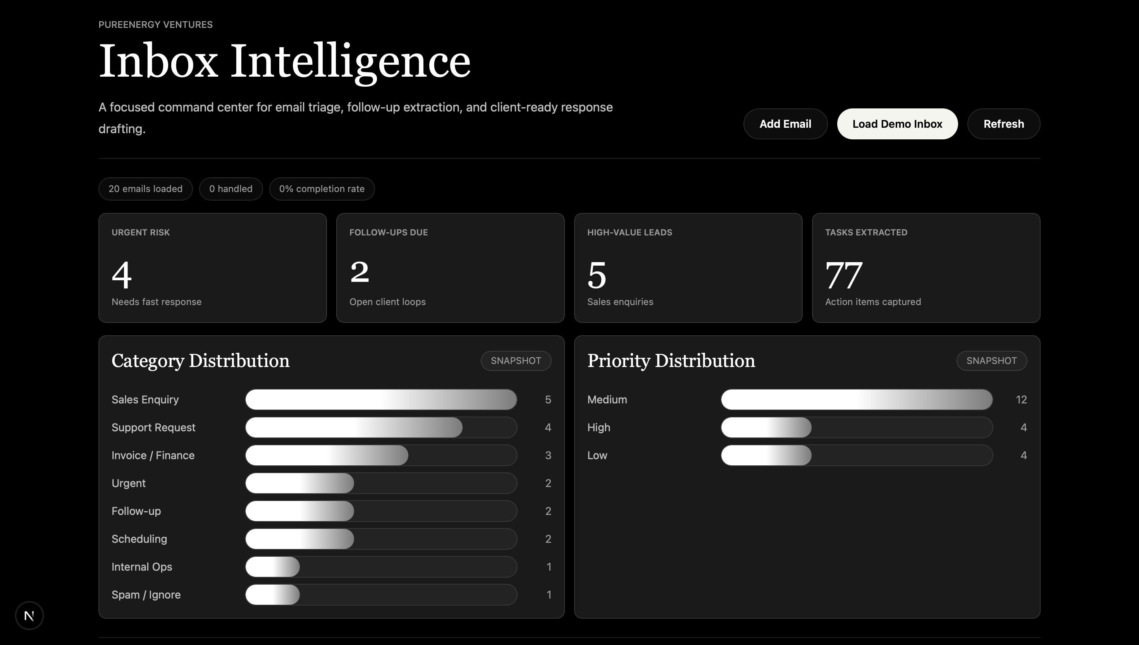This screenshot has width=1139, height=645.
Task: Click the Medium priority progress bar
Action: [x=857, y=400]
